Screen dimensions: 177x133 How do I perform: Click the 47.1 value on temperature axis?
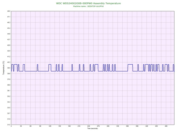click(x=9, y=17)
